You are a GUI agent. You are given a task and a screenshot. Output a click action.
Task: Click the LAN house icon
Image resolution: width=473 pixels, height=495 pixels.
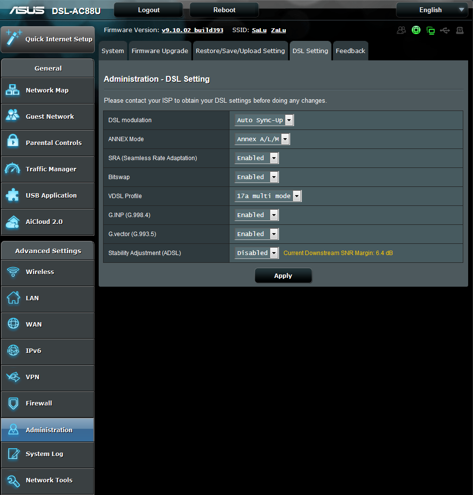[13, 297]
